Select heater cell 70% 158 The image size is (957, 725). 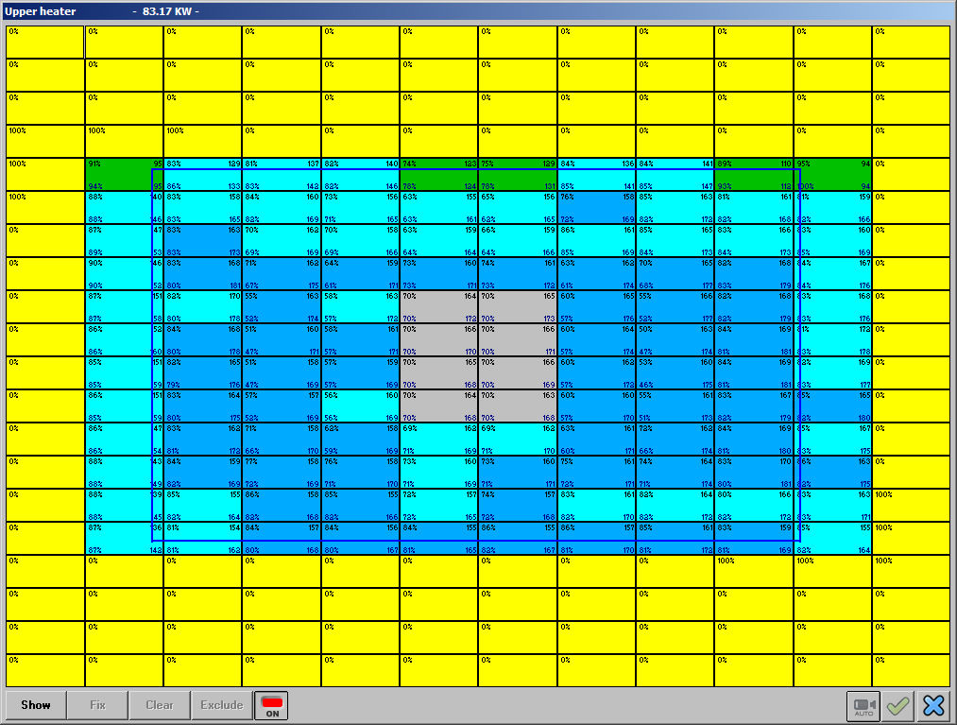coord(360,241)
